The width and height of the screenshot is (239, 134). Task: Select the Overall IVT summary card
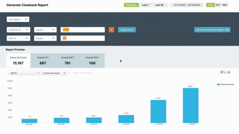pyautogui.click(x=43, y=60)
